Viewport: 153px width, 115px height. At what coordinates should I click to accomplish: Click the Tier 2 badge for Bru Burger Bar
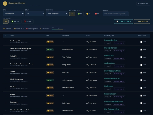click(x=50, y=42)
